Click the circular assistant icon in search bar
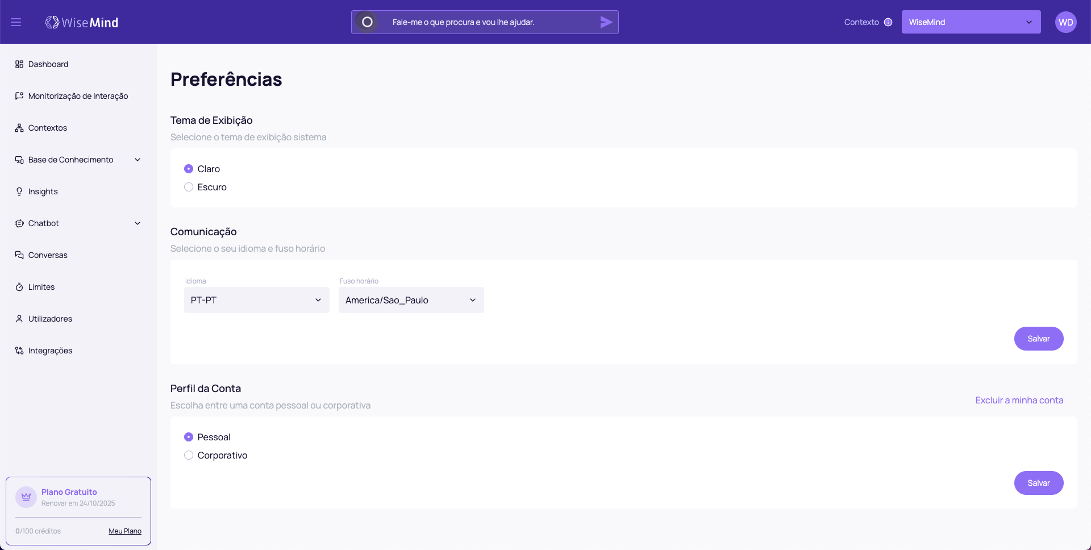 pyautogui.click(x=367, y=22)
